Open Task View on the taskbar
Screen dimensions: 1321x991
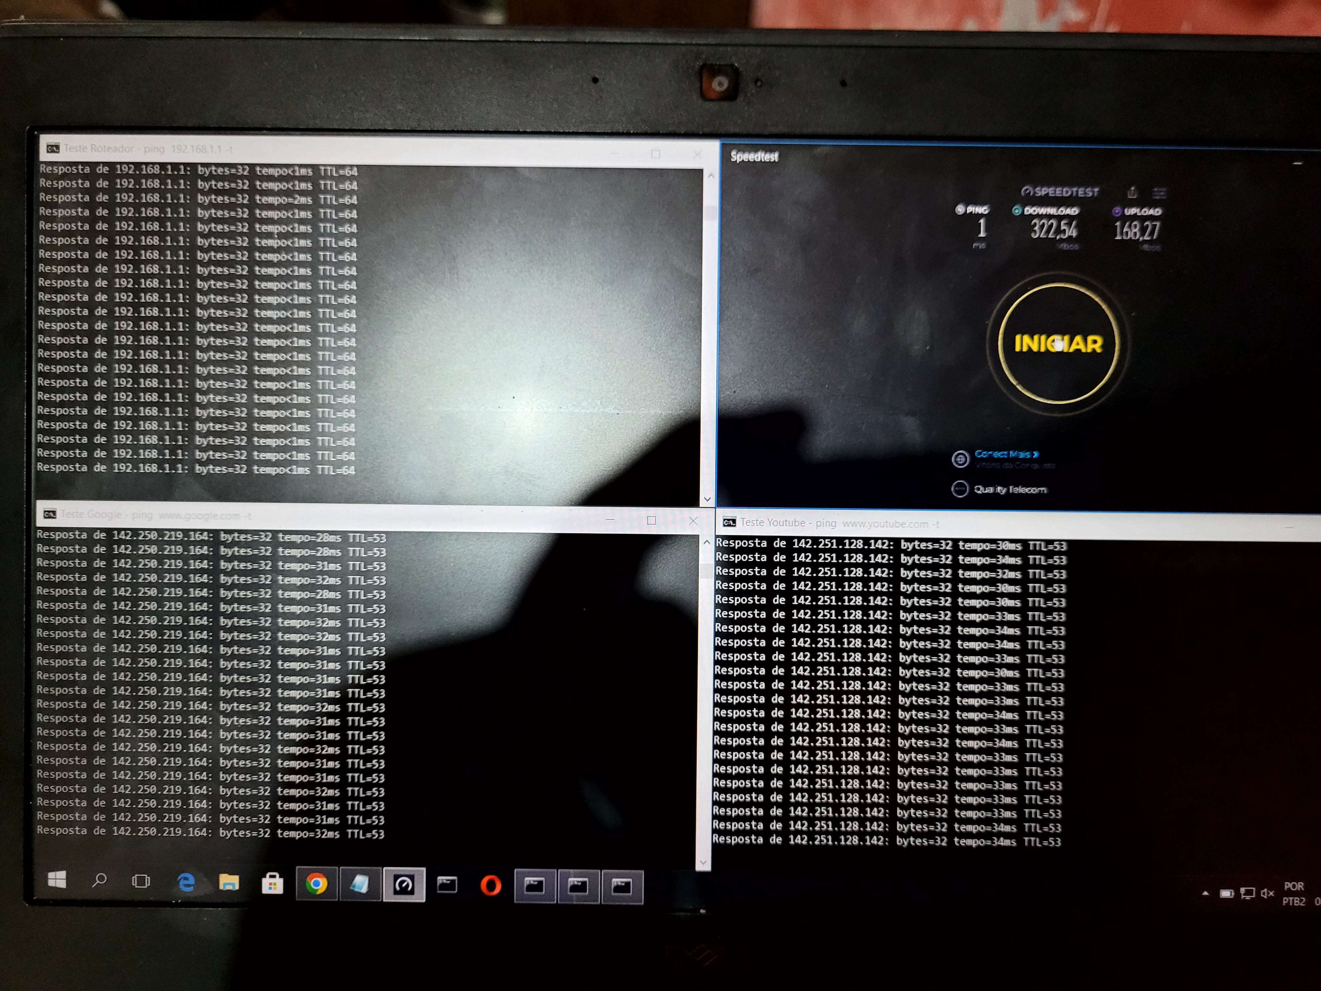141,881
